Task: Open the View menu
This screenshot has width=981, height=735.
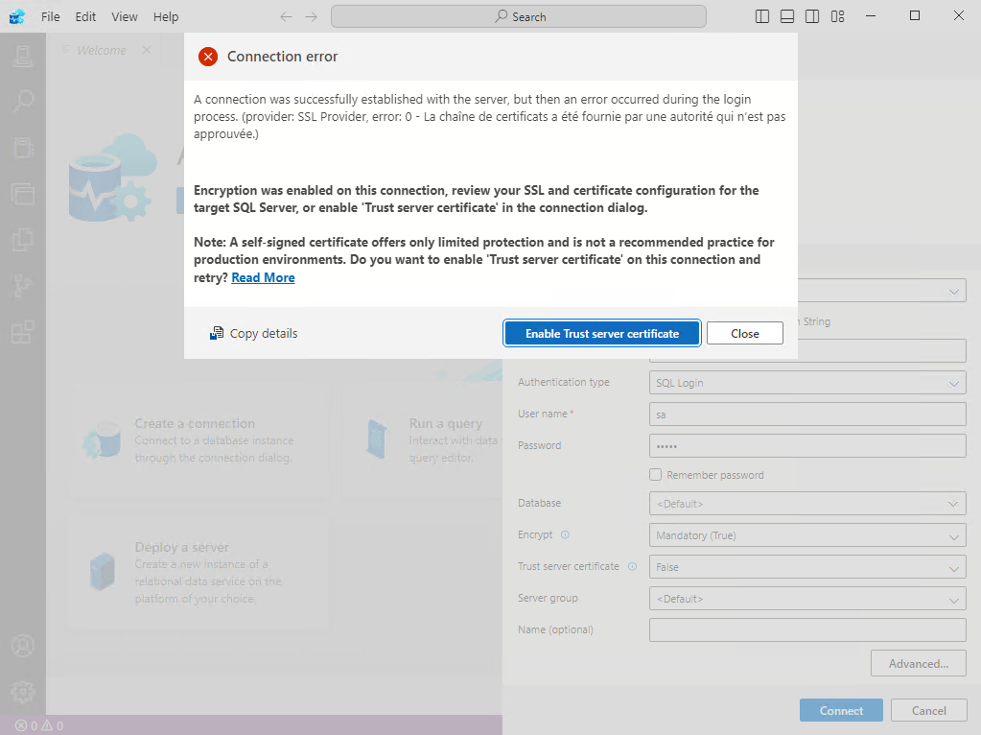Action: click(125, 16)
